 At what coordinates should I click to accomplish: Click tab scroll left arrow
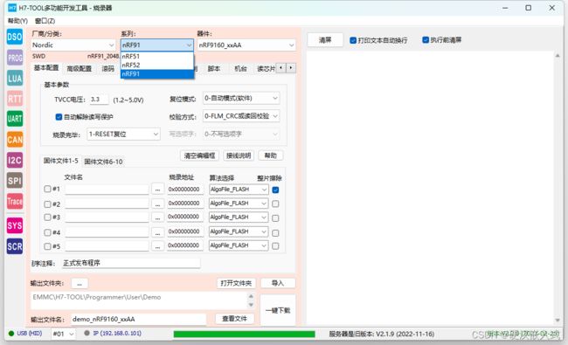click(x=281, y=68)
